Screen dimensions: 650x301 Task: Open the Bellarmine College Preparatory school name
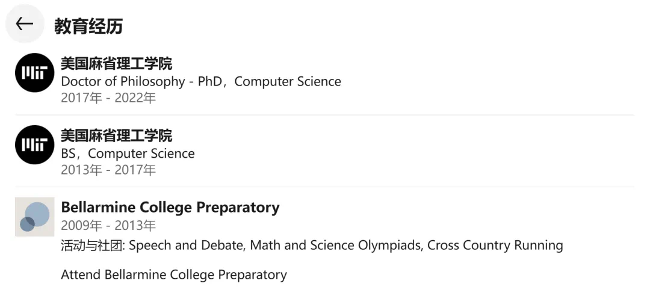[x=170, y=208]
